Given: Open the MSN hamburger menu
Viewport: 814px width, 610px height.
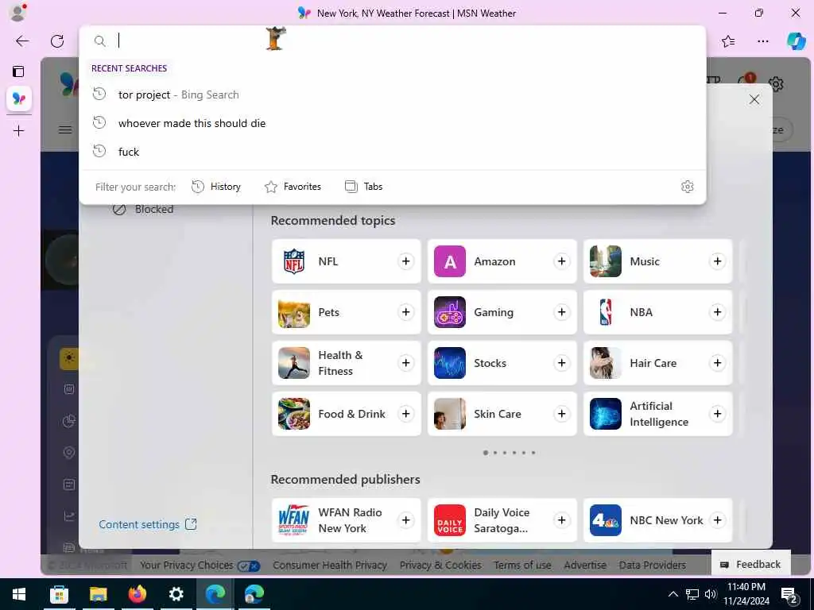Looking at the screenshot, I should (x=65, y=129).
